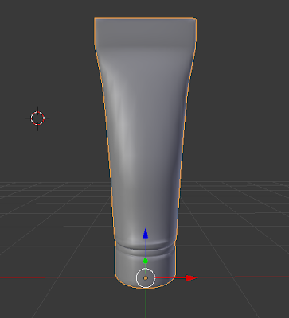Click the 3D cursor crosshair

coord(37,118)
